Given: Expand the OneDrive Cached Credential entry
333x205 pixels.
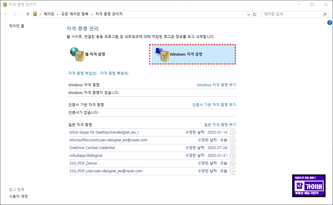Looking at the screenshot, I should click(x=233, y=148).
